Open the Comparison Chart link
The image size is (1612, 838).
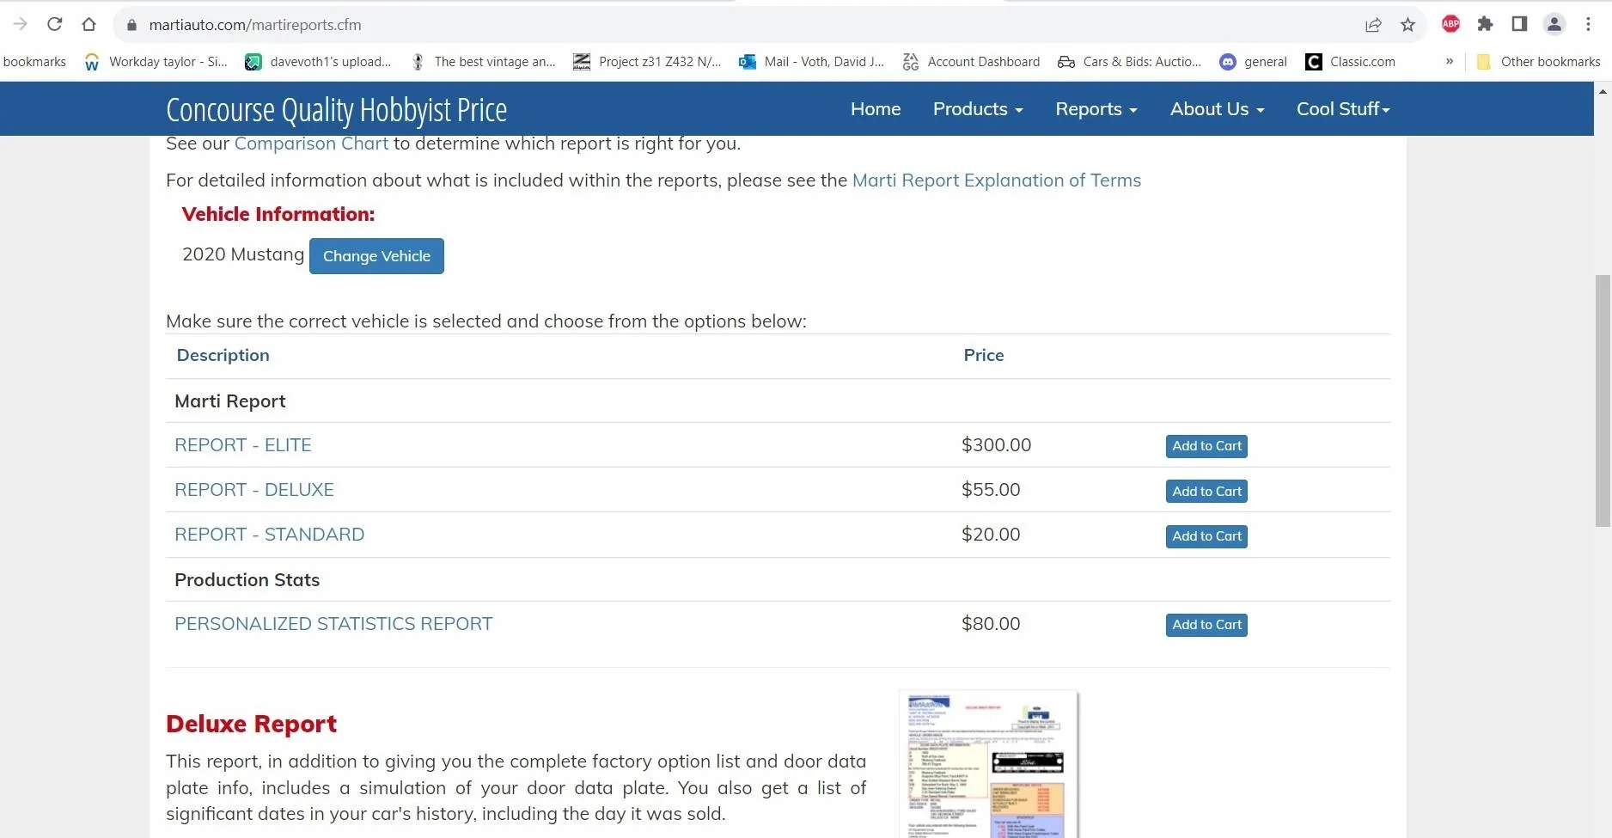point(311,144)
